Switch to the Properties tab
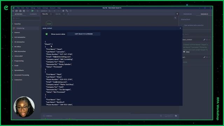This screenshot has width=224, height=126. [x=188, y=14]
